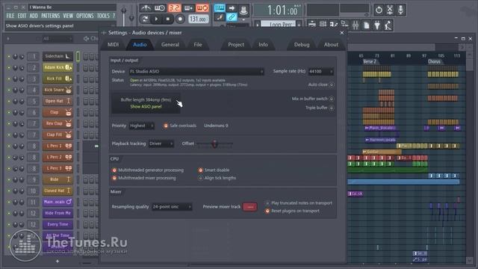Open plugin picker plug icon

[377, 25]
